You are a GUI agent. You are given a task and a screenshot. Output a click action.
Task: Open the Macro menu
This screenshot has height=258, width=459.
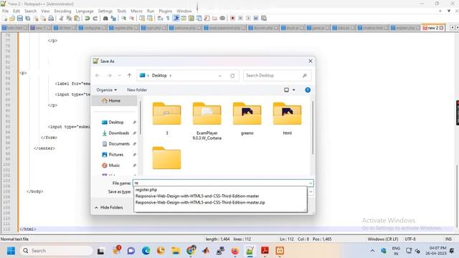pos(136,11)
